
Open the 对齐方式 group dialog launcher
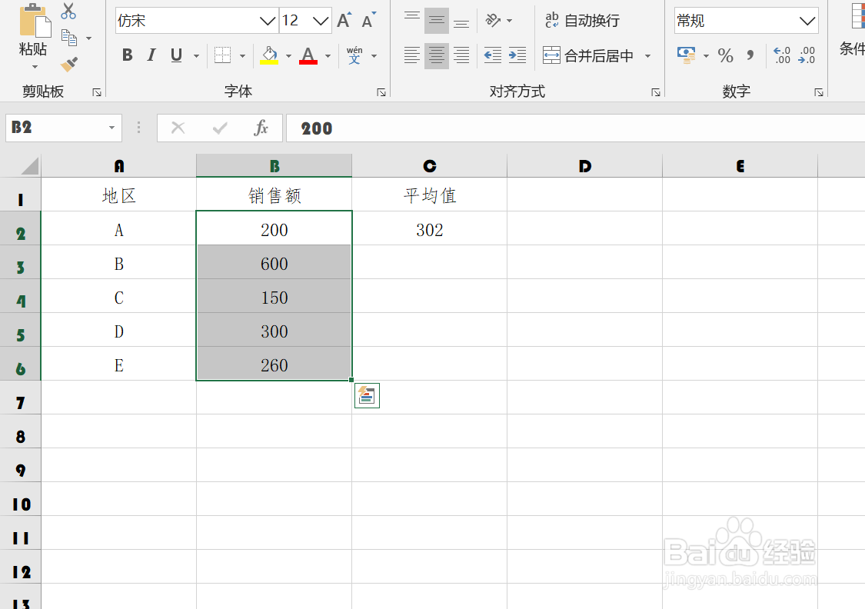655,92
